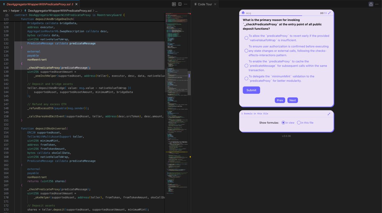382x213 pixels.
Task: Click the Next button in the quiz
Action: click(x=292, y=100)
